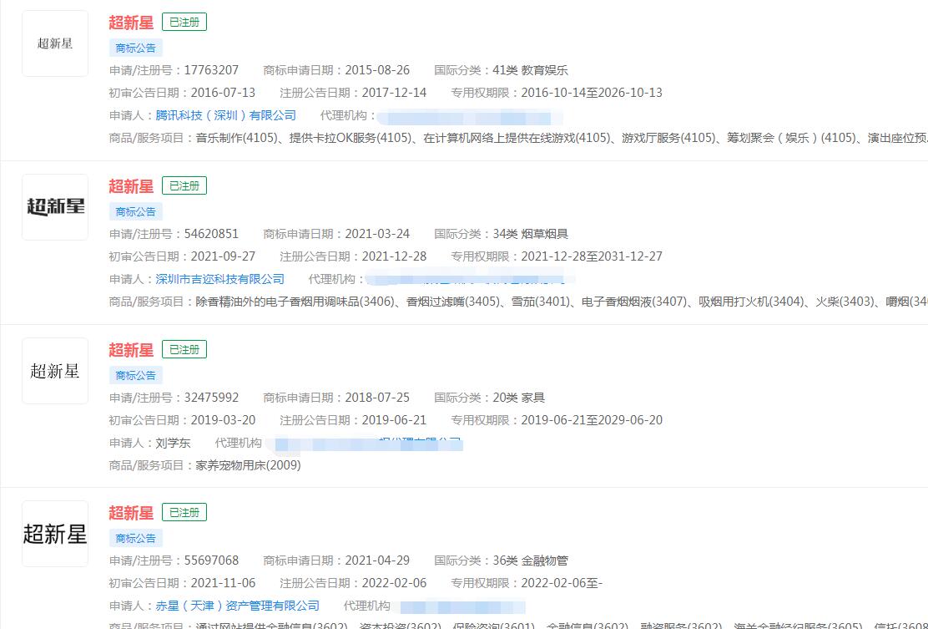Click goods list starting with 音乐制作(4105)
This screenshot has width=928, height=629.
click(x=562, y=138)
